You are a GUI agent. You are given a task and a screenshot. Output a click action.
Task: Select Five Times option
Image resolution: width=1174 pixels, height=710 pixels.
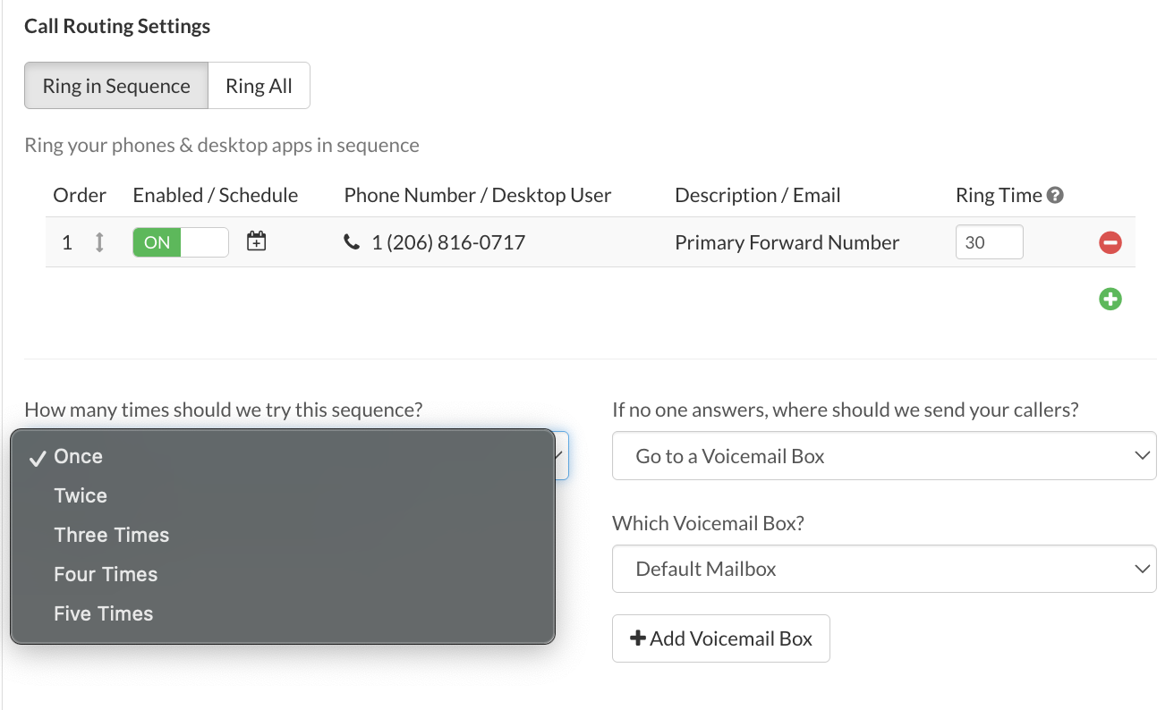pos(283,613)
